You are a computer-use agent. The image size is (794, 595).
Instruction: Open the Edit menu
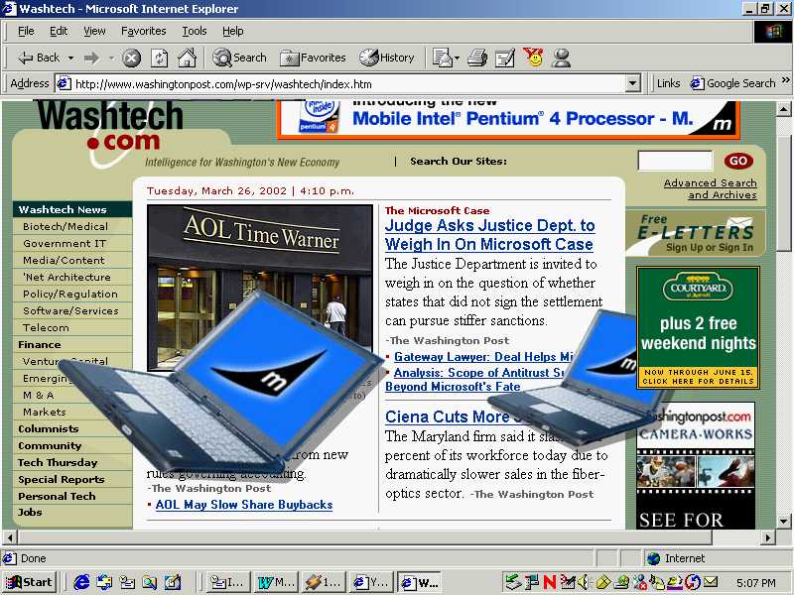[x=59, y=32]
